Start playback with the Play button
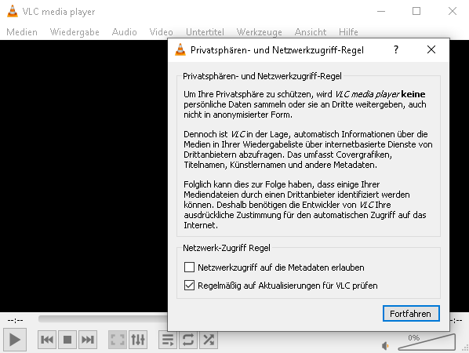 [x=15, y=340]
